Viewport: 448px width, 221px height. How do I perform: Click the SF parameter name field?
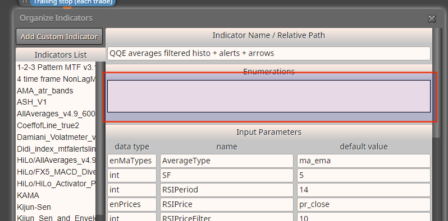click(x=227, y=175)
